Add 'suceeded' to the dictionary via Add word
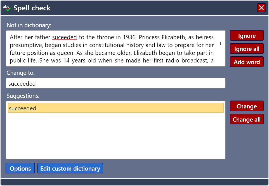Screen dimensions: 269x186 pos(246,62)
